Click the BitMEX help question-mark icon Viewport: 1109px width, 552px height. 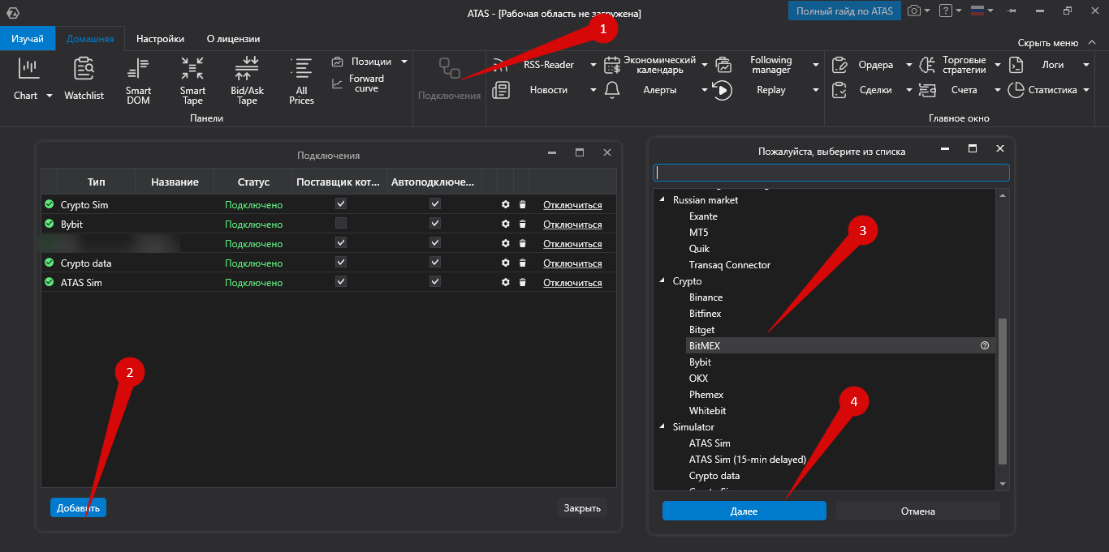(985, 345)
